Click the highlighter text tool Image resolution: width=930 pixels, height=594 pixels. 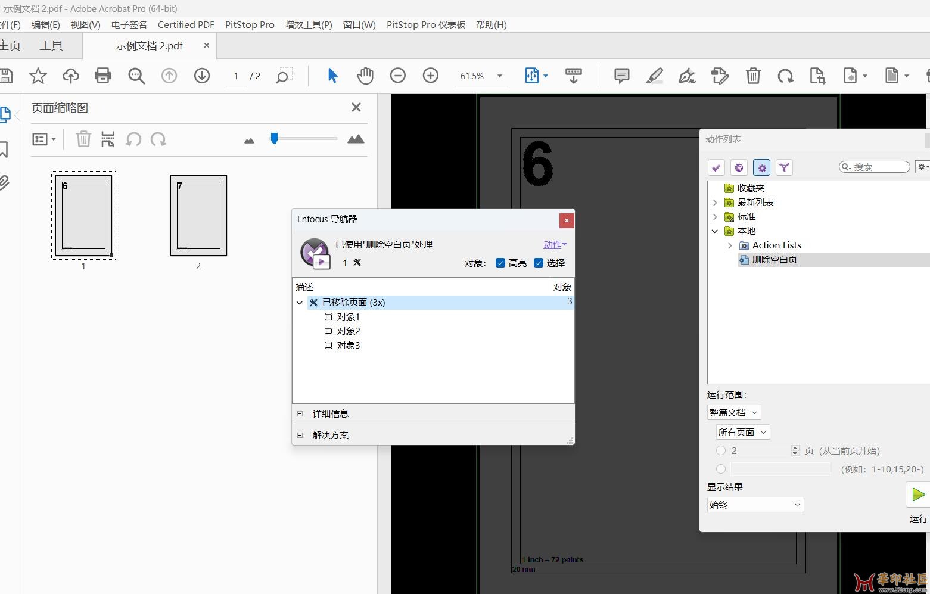point(654,76)
